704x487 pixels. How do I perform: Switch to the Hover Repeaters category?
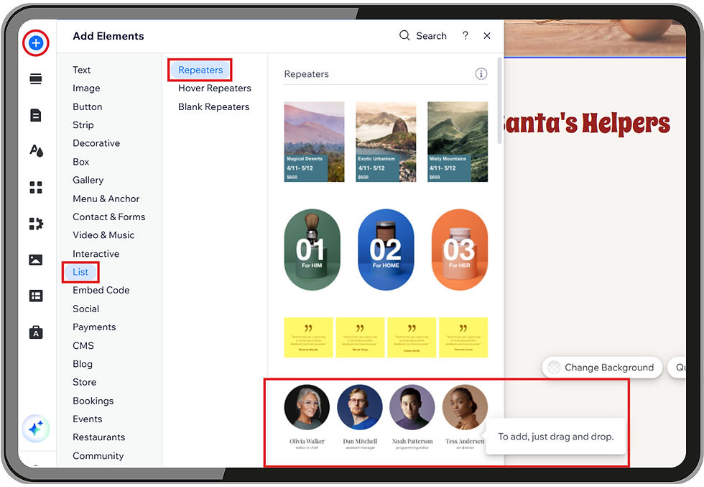coord(213,88)
